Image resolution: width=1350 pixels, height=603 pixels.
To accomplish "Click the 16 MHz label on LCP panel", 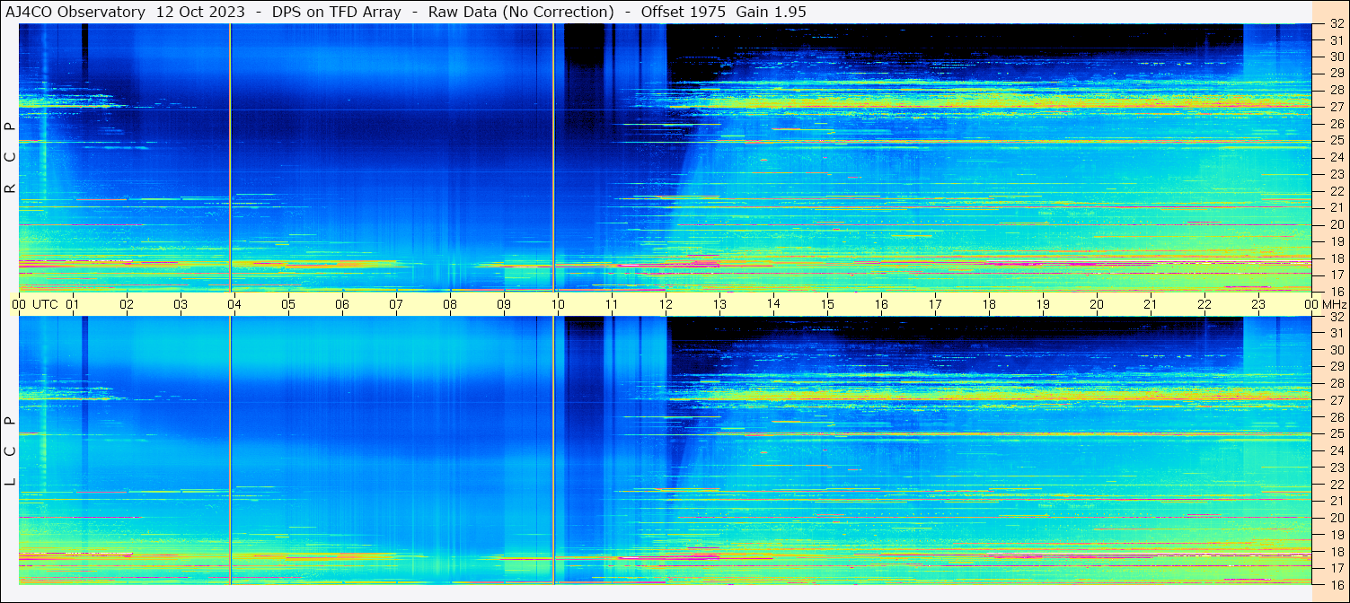I will (1335, 584).
